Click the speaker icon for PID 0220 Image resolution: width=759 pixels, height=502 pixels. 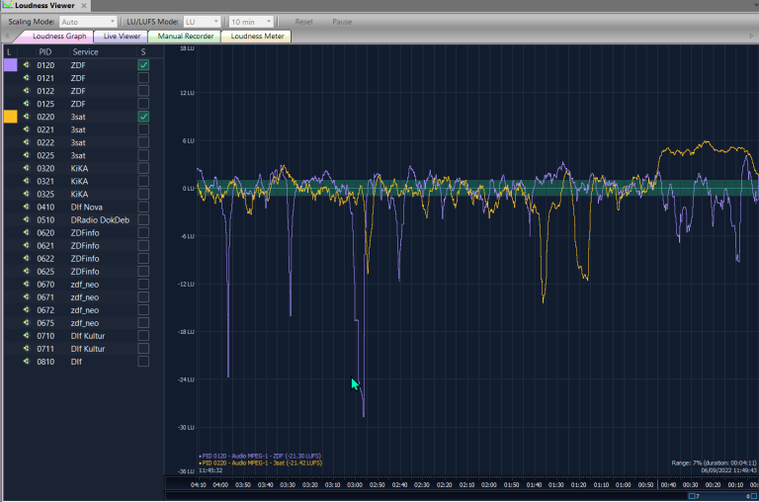point(26,117)
